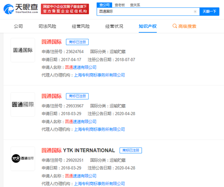Select the 查关系 search tab

pos(135,5)
